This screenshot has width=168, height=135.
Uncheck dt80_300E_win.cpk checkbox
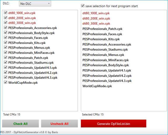coord(6,22)
